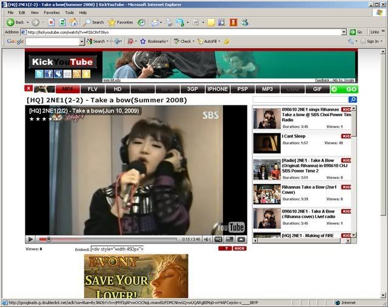
Task: Select the 3GP format
Action: click(x=193, y=89)
